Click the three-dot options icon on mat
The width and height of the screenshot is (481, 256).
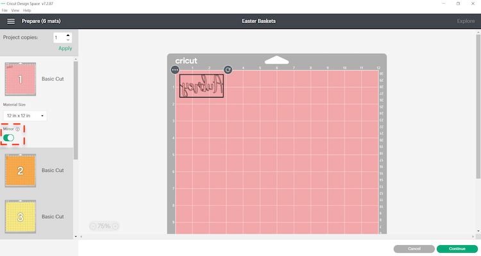click(x=175, y=70)
